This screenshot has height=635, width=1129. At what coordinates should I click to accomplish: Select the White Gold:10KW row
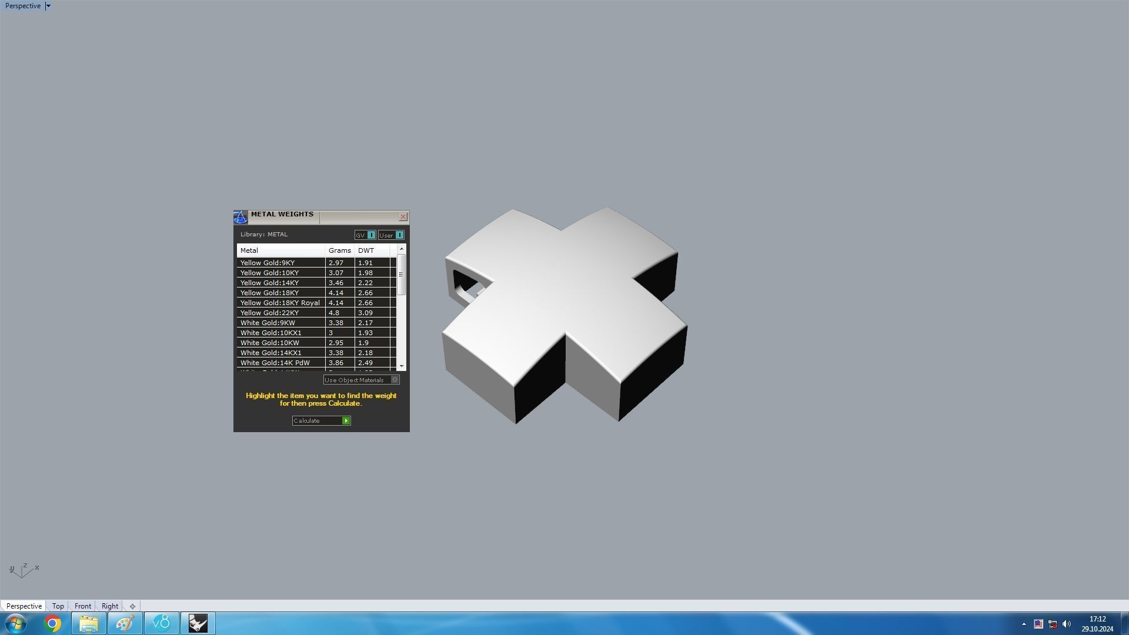(316, 343)
